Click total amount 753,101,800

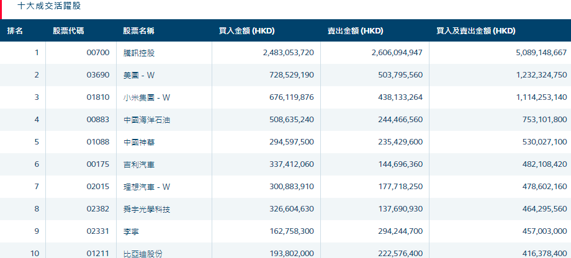click(x=545, y=120)
